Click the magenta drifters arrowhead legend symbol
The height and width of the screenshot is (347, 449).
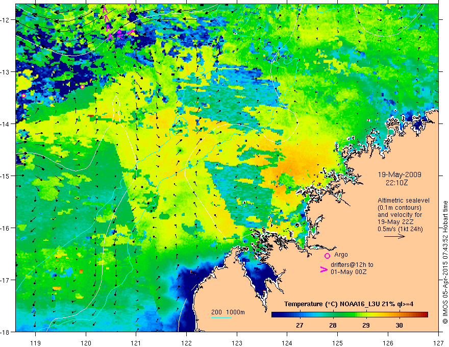tap(324, 269)
